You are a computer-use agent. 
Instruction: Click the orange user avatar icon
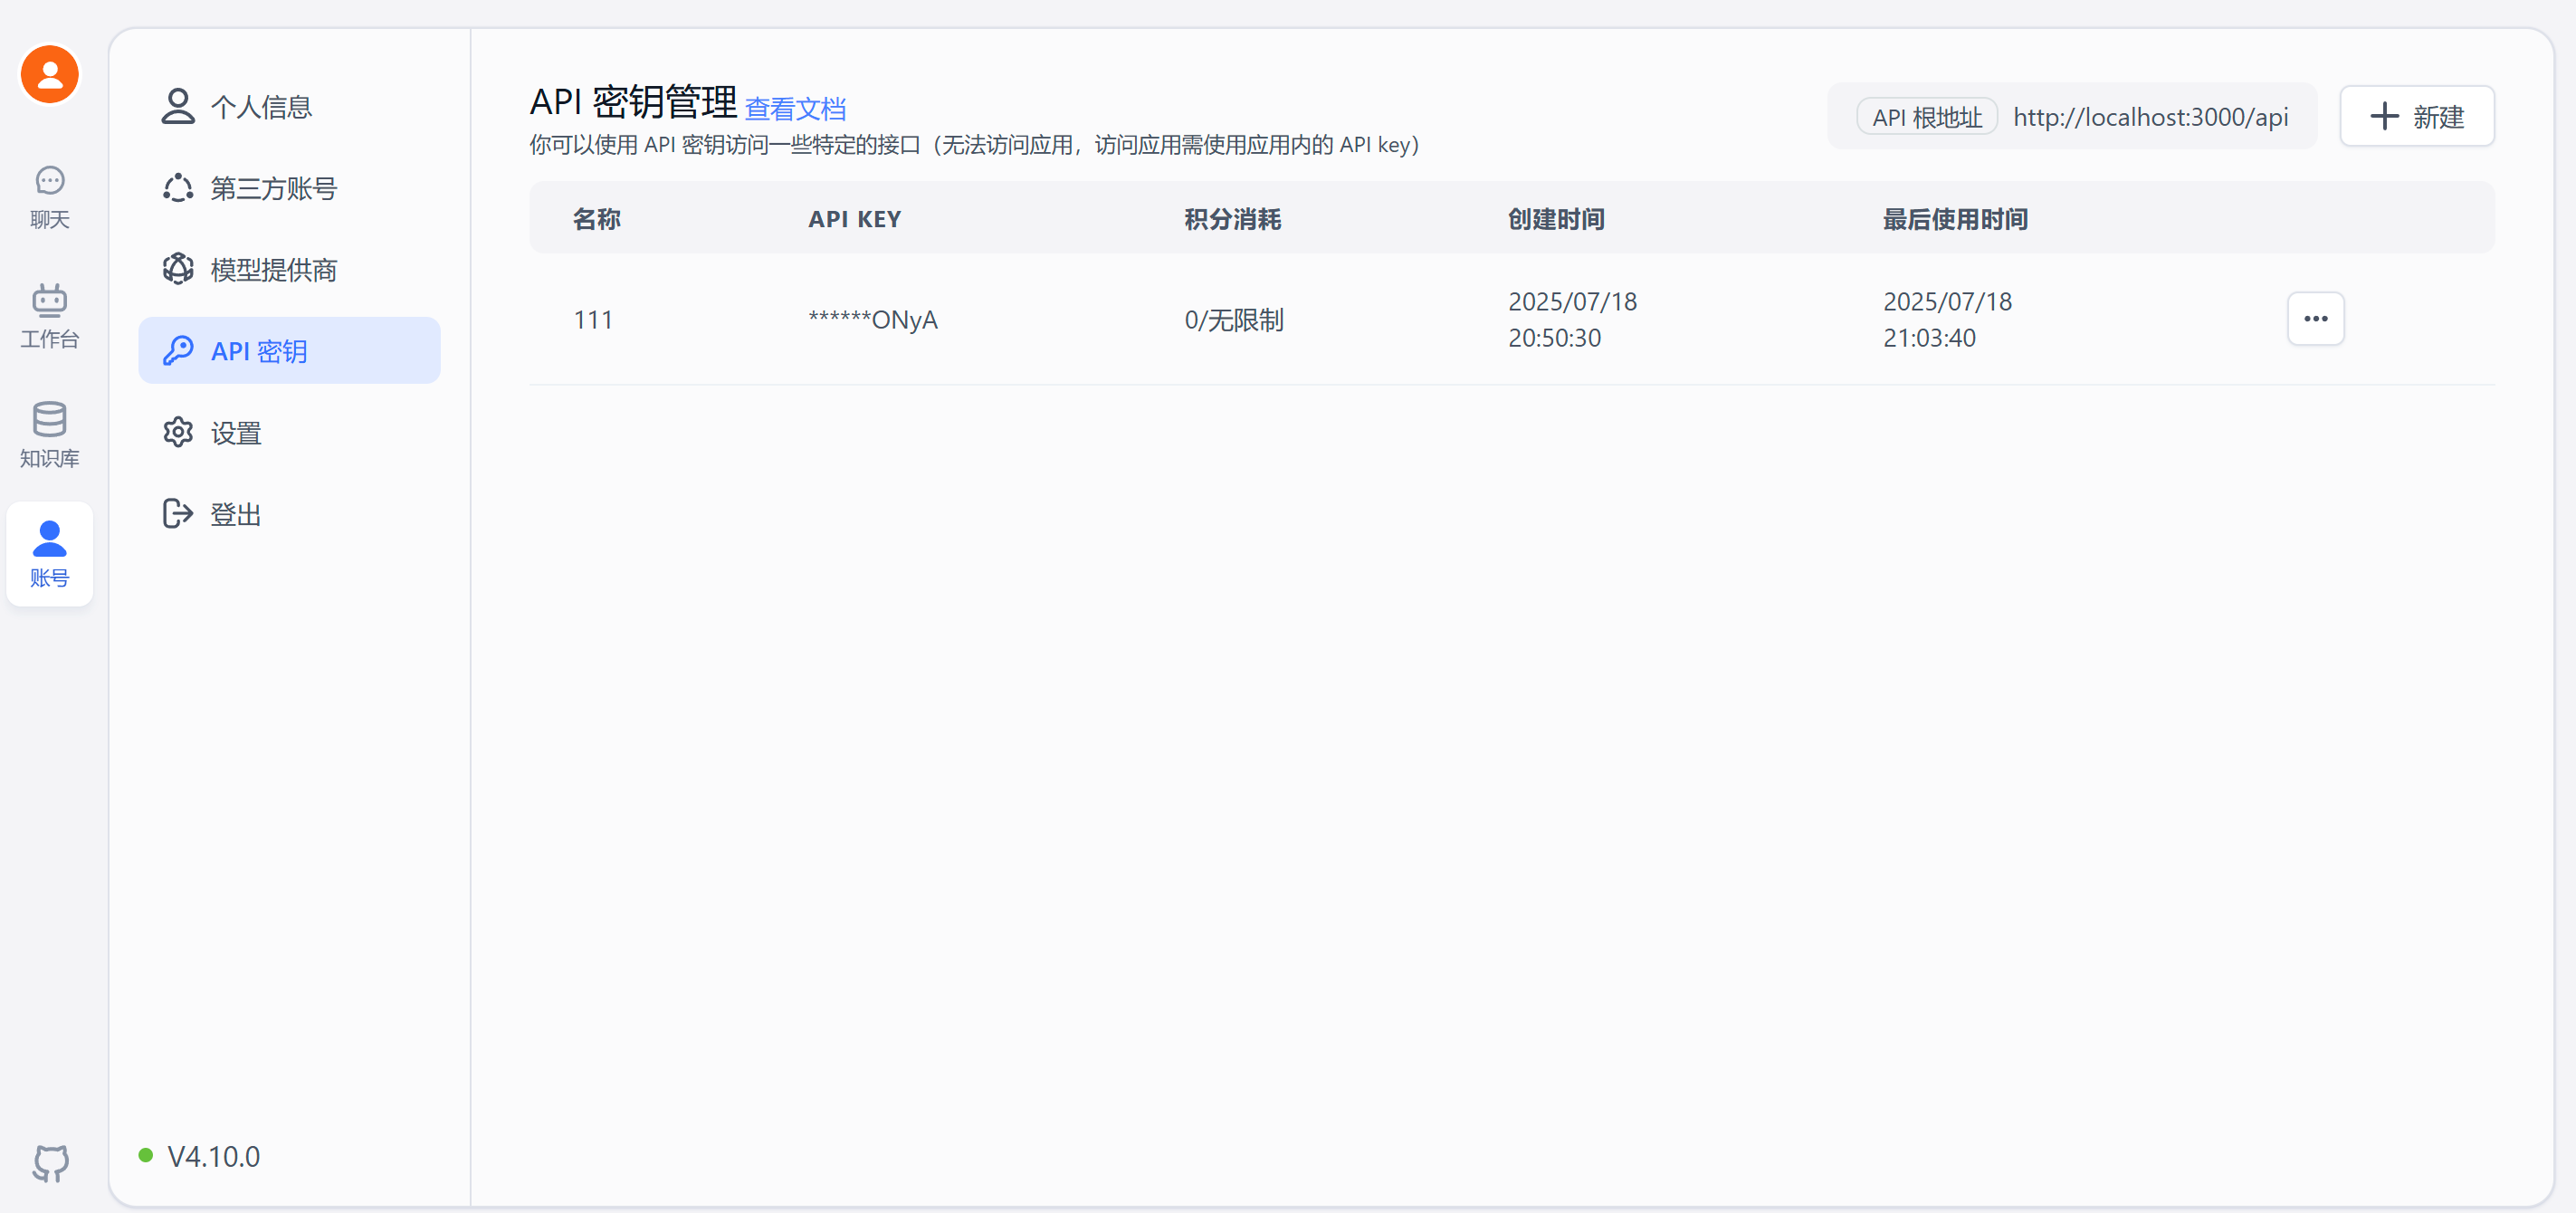(50, 74)
